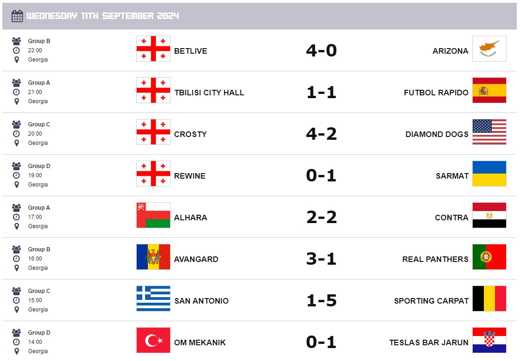The height and width of the screenshot is (361, 520).
Task: Click Croatia flag beside TESLAS BAR JARUN
Action: [489, 340]
